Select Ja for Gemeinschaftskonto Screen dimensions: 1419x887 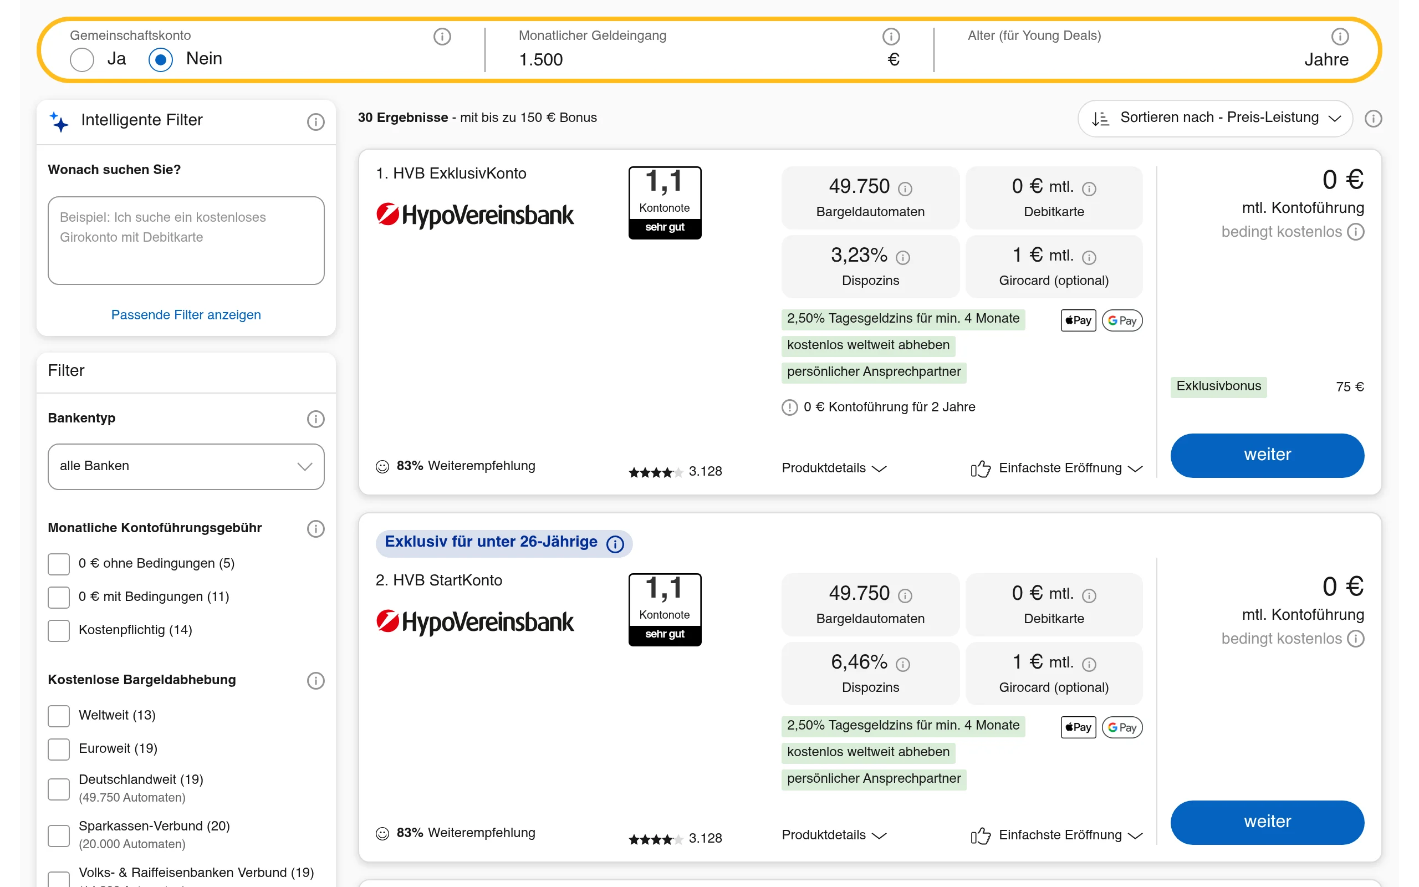(82, 59)
